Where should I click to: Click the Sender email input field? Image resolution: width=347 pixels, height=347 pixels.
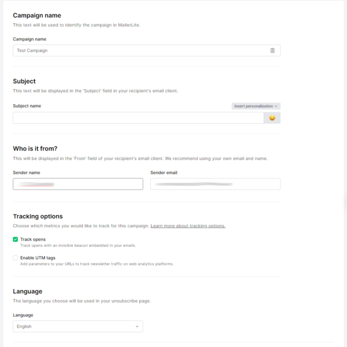pos(215,184)
